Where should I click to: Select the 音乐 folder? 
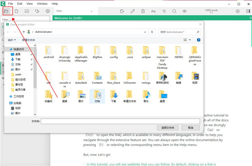click(x=146, y=96)
